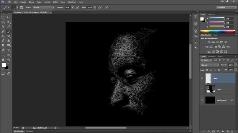Open the Essentials workspace dropdown
The width and height of the screenshot is (238, 133).
coord(226,7)
